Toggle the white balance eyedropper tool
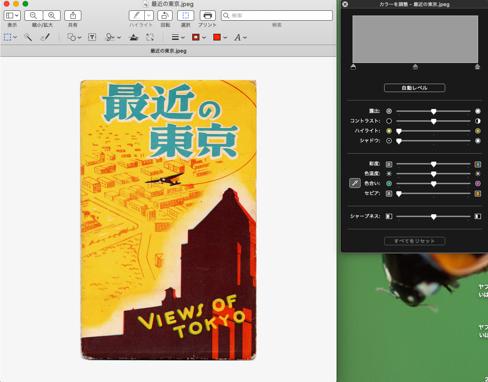Viewport: 488px width, 382px height. click(x=355, y=183)
